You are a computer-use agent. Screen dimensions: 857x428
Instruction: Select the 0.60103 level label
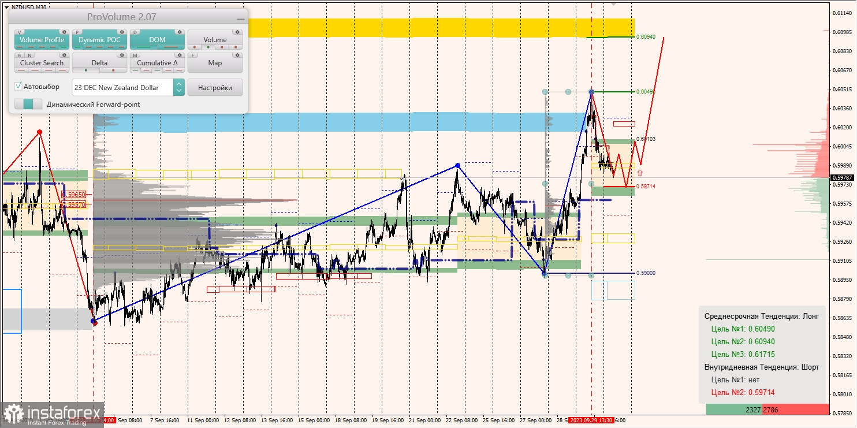646,139
